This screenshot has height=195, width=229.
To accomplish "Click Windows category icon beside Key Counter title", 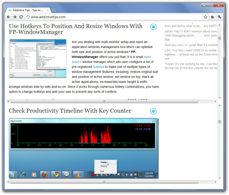I will pyautogui.click(x=153, y=112).
